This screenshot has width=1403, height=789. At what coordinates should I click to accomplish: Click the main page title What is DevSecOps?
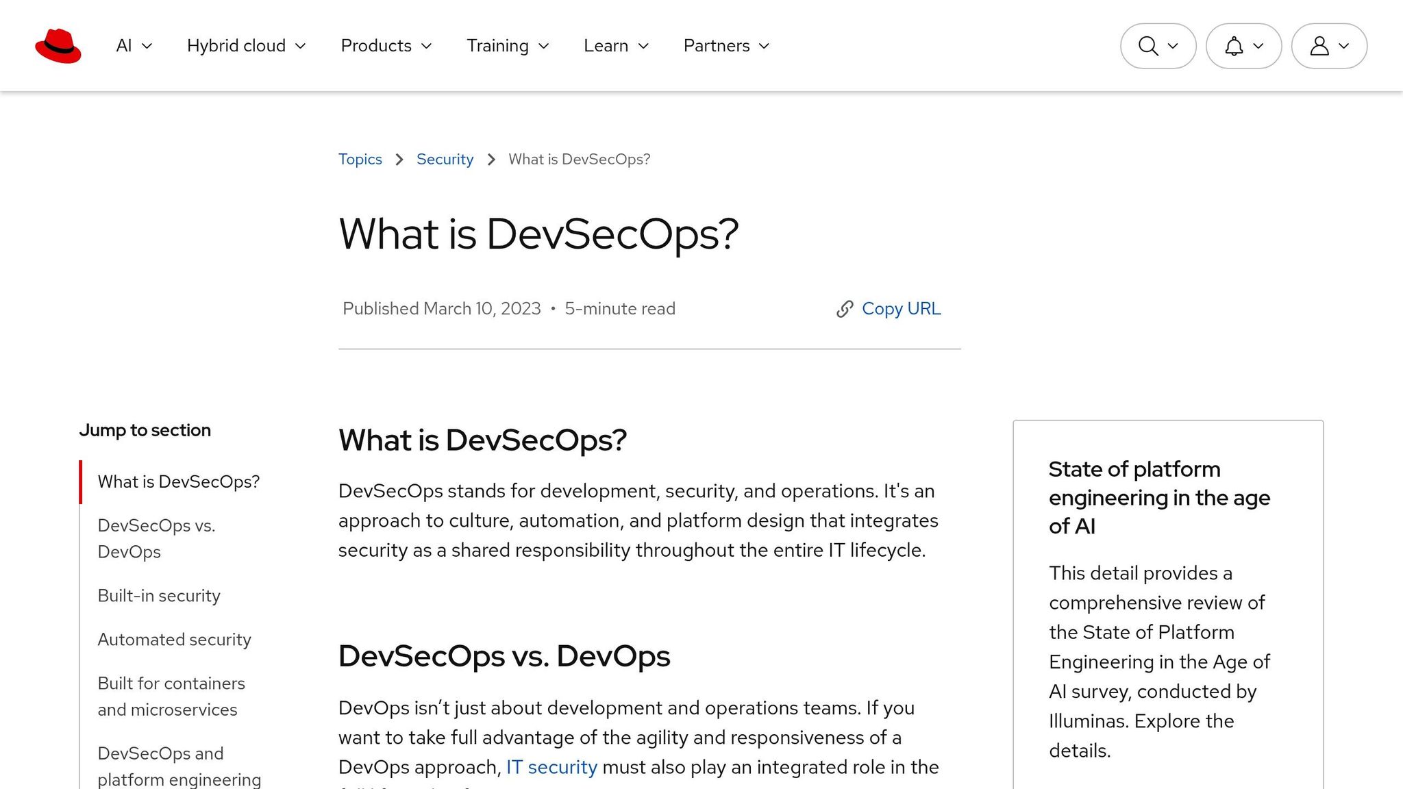[538, 234]
